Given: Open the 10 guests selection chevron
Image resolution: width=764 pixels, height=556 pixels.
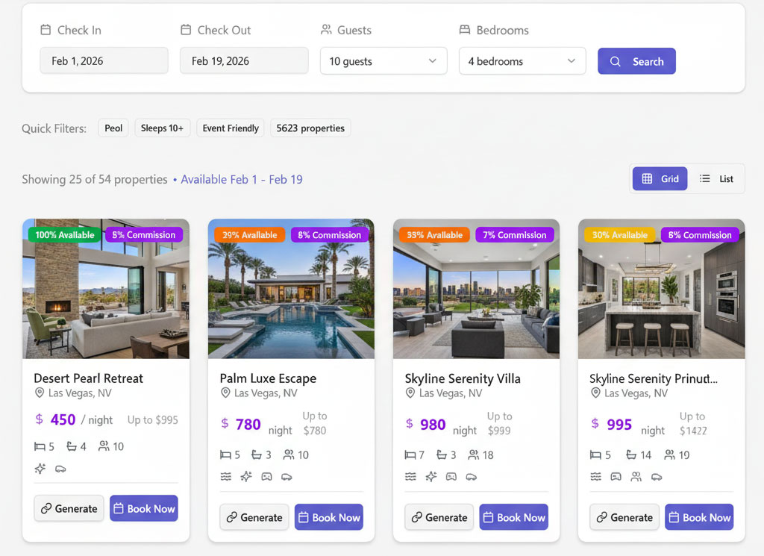Looking at the screenshot, I should point(432,60).
